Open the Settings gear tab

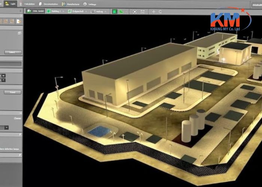click(90, 4)
